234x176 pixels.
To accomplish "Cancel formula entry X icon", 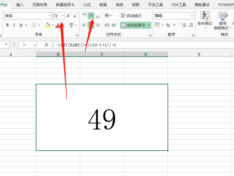I will coord(24,45).
